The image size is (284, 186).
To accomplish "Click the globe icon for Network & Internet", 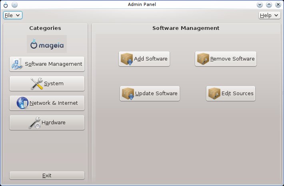I will (22, 103).
